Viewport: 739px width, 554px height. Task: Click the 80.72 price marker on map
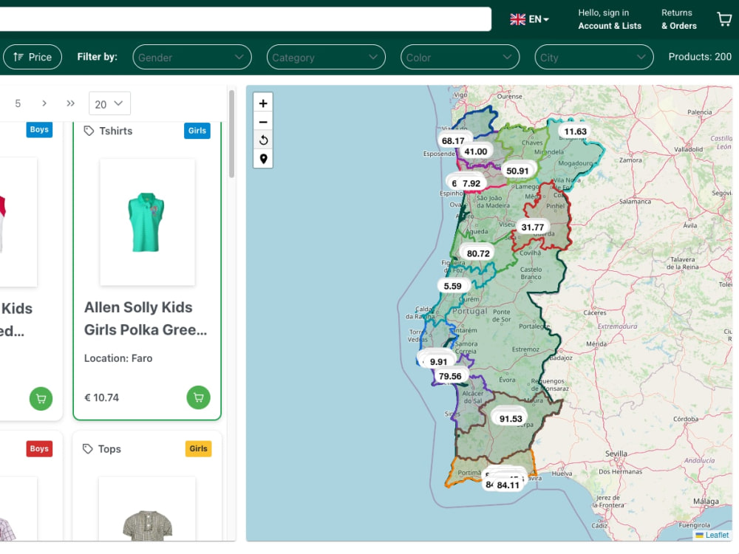pos(478,253)
